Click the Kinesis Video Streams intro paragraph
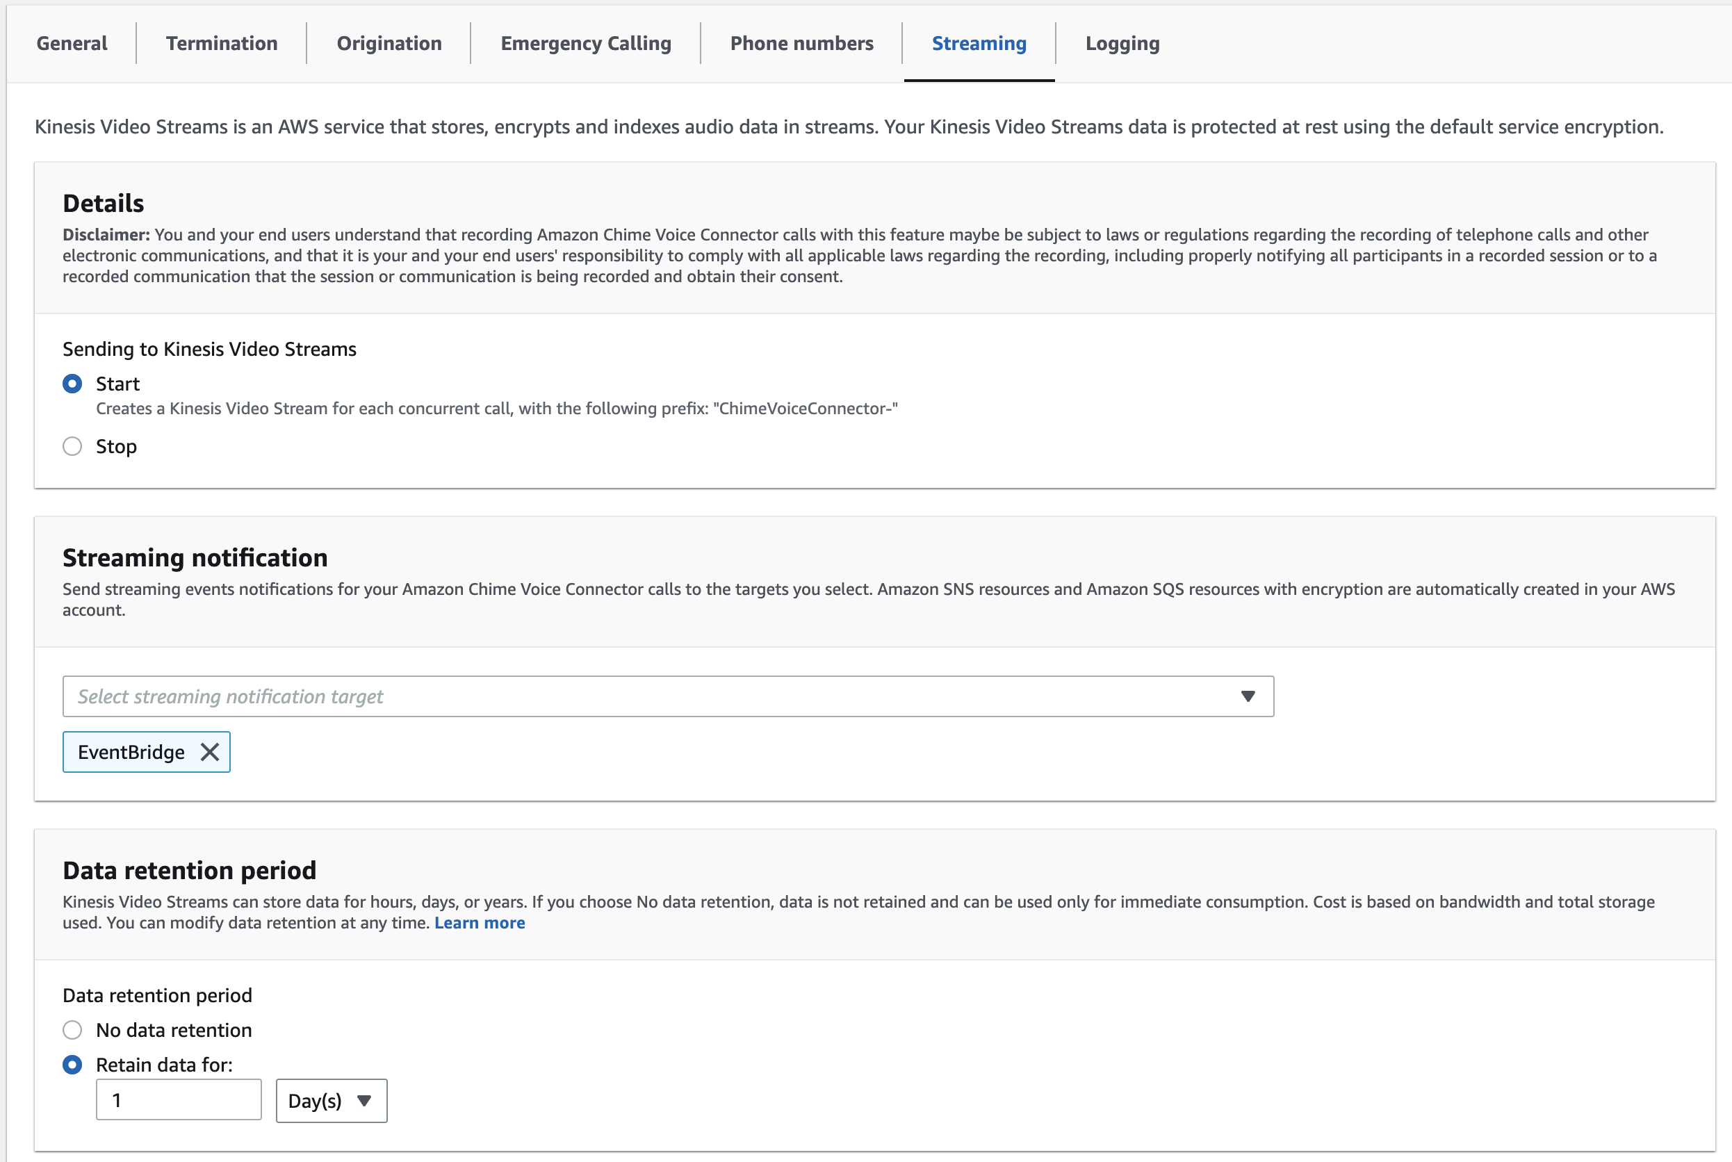The width and height of the screenshot is (1732, 1162). 849,126
